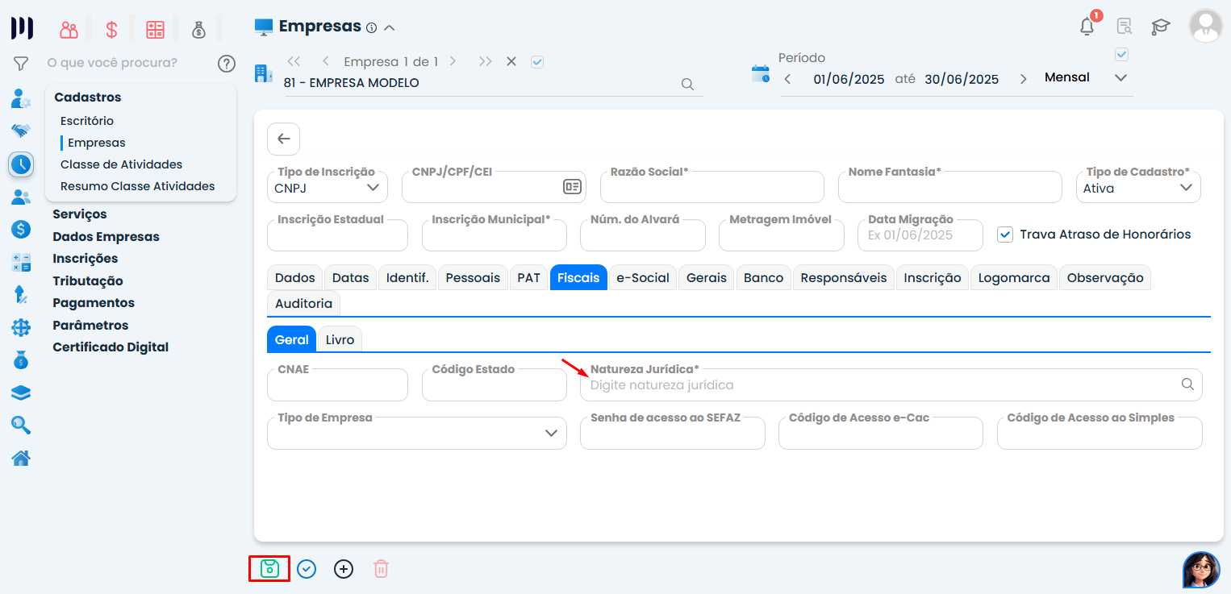Switch to the e-Social tab

point(642,277)
